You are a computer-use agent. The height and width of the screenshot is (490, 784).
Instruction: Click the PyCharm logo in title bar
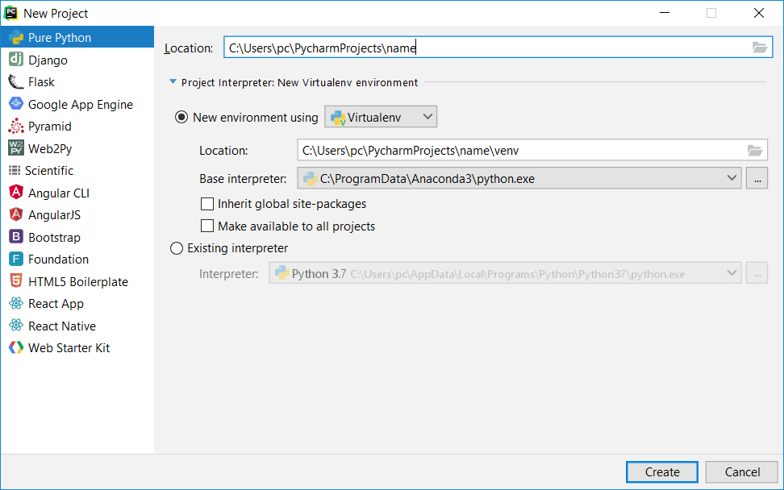pyautogui.click(x=11, y=13)
